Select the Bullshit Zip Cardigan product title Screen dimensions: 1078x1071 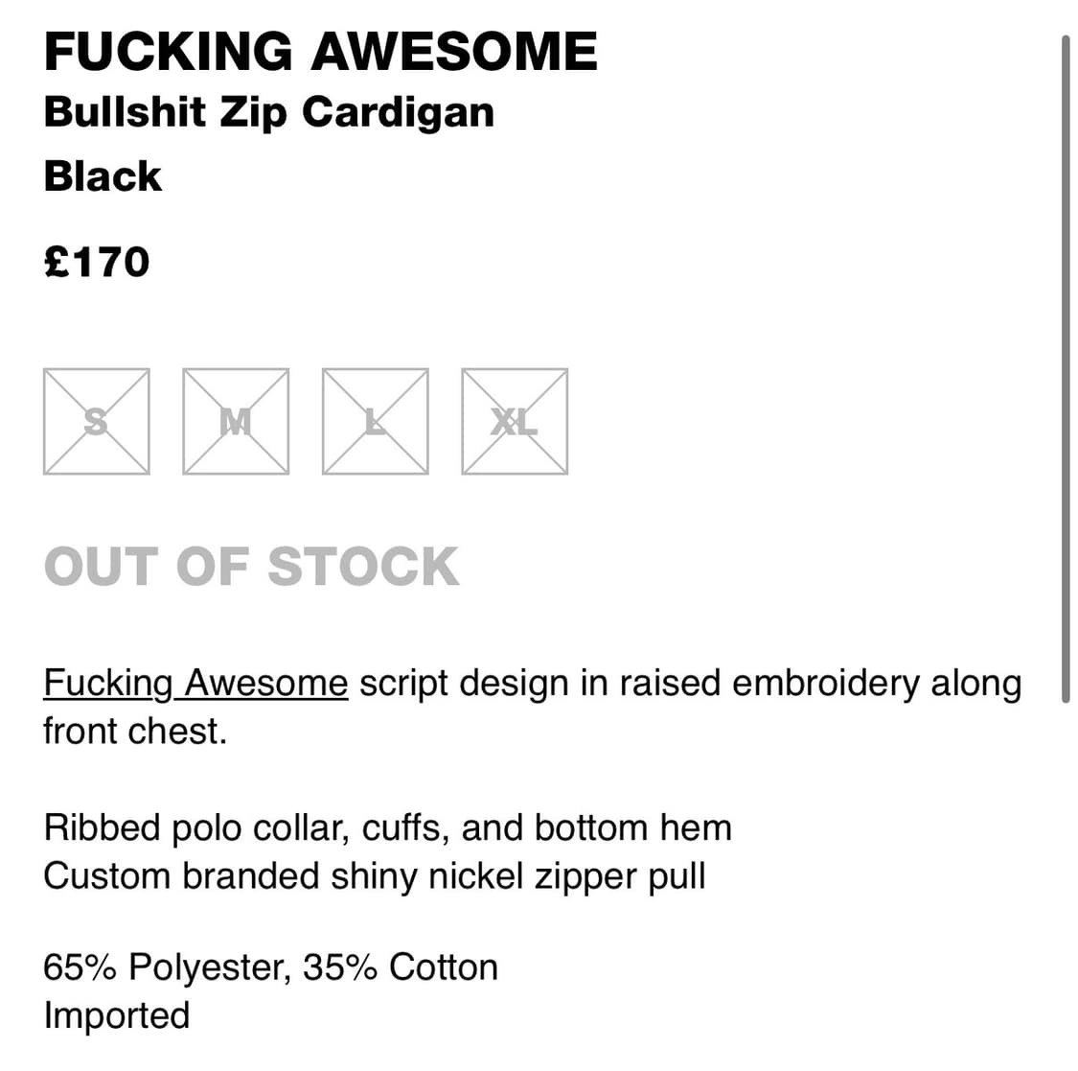click(x=269, y=111)
